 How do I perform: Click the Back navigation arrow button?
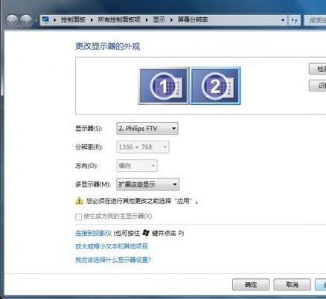tap(12, 20)
